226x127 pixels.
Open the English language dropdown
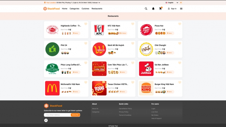172,3
